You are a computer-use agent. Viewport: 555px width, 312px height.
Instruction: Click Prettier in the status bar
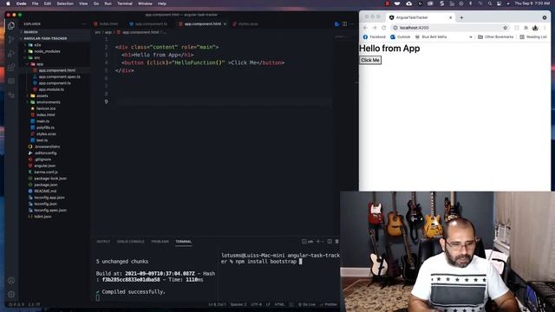329,304
